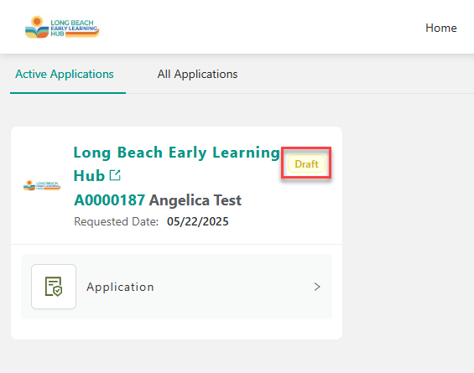474x373 pixels.
Task: Click the 05/22/2025 requested date value
Action: (x=198, y=221)
